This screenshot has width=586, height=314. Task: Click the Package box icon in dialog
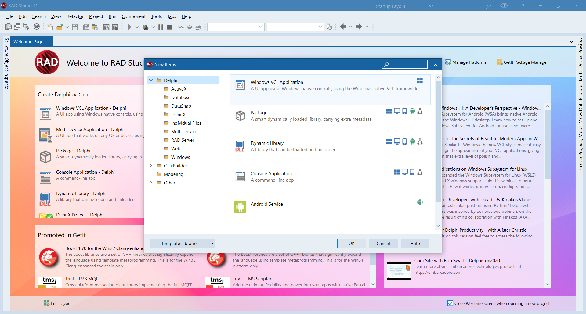tap(240, 116)
